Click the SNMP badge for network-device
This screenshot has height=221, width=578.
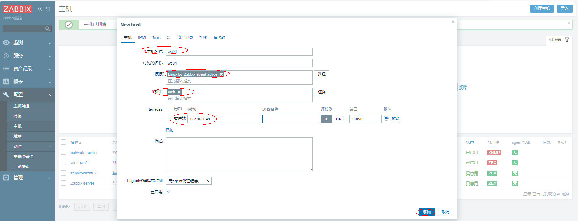click(x=494, y=153)
